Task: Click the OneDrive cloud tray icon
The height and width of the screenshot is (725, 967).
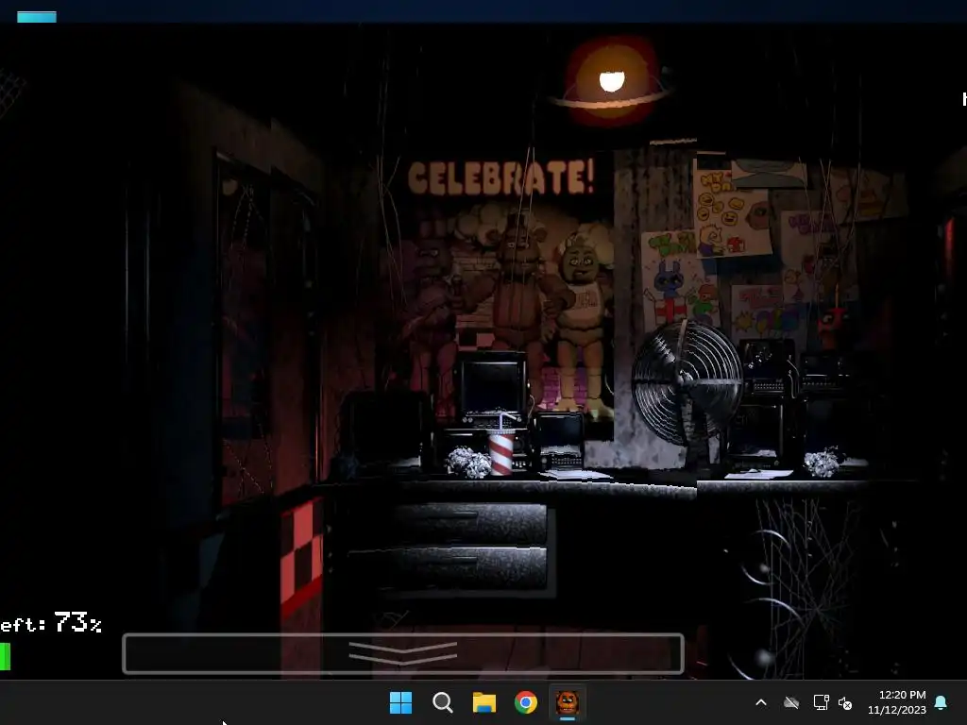Action: 791,702
